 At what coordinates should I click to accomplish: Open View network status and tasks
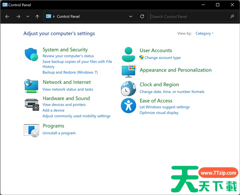click(68, 89)
